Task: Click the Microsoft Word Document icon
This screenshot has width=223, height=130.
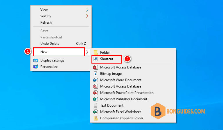Action: coord(96,80)
